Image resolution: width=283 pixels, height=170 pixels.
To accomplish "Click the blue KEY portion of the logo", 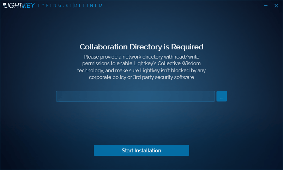I will pyautogui.click(x=29, y=6).
